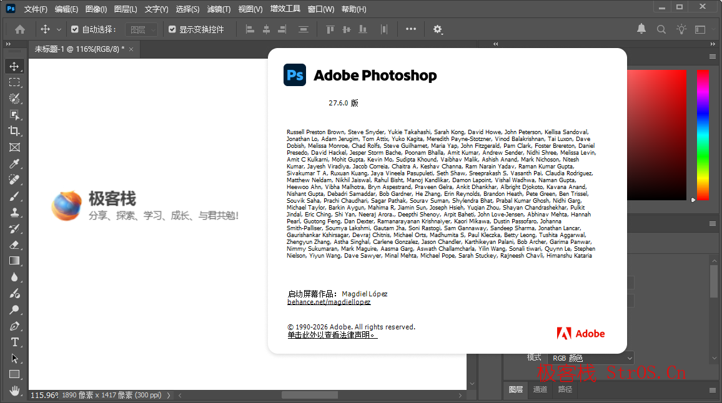Open the Move tool preset dropdown arrow
The height and width of the screenshot is (403, 722).
59,29
